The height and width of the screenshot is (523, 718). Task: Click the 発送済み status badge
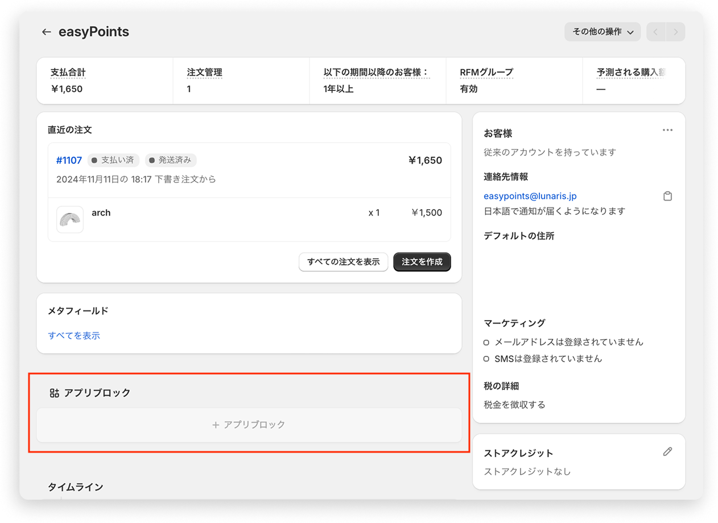171,160
